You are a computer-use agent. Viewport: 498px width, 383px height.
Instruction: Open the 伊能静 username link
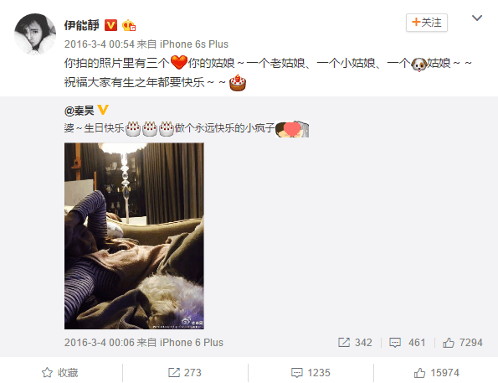click(x=82, y=25)
